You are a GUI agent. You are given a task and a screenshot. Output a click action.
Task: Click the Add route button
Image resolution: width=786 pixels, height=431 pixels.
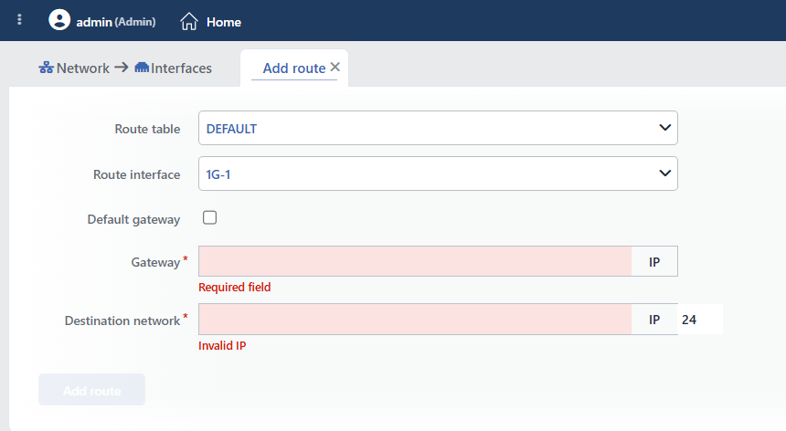[x=91, y=390]
